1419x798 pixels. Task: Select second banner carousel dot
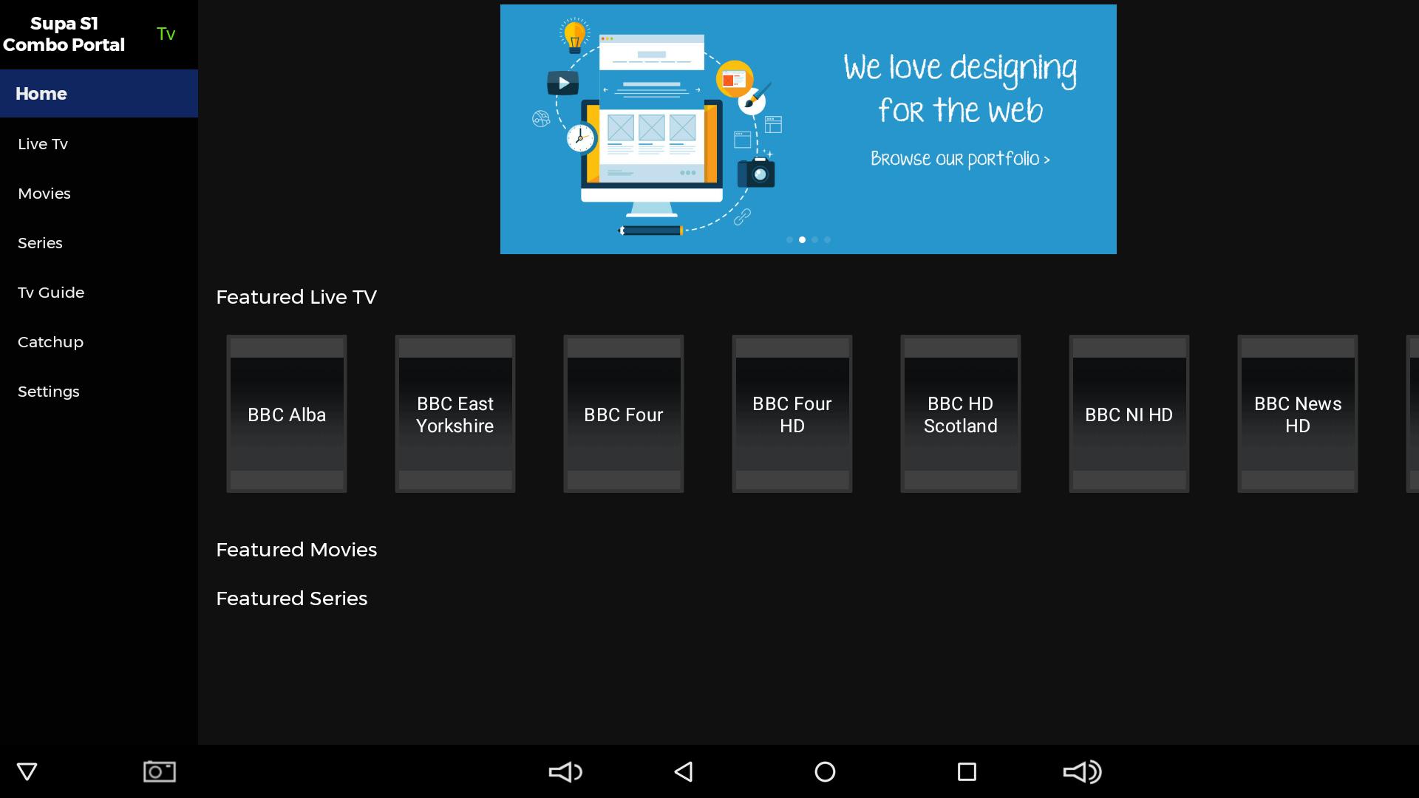pyautogui.click(x=802, y=239)
